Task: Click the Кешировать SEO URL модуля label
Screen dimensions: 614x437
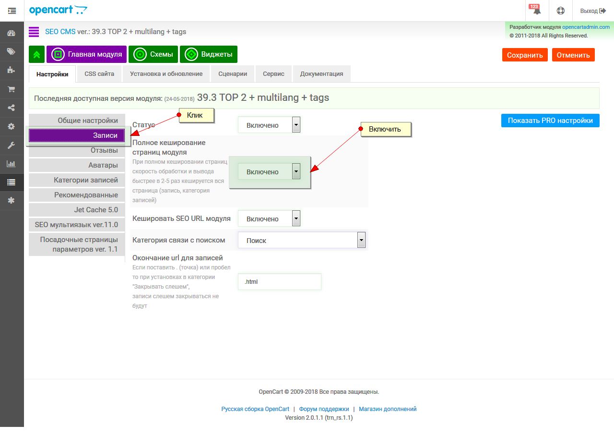Action: 181,218
